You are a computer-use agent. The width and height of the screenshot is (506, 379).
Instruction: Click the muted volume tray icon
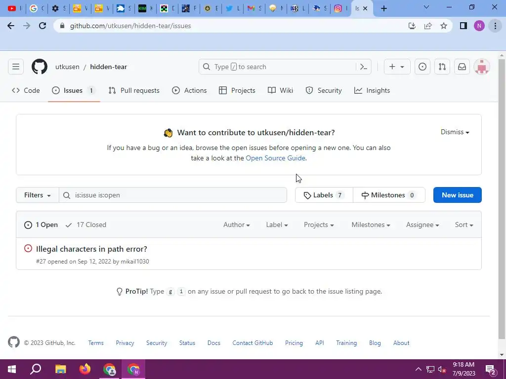click(x=442, y=369)
